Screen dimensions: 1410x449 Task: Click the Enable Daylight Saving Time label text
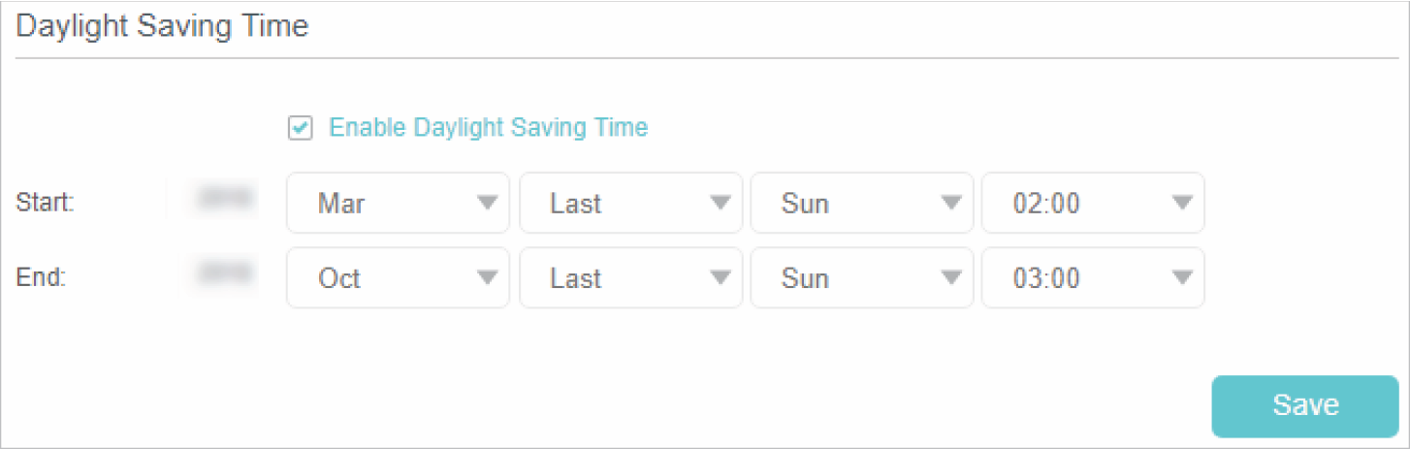[x=488, y=127]
